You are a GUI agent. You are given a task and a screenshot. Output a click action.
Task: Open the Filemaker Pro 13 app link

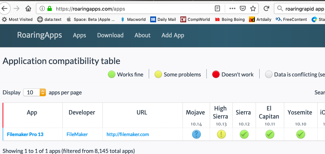click(25, 134)
